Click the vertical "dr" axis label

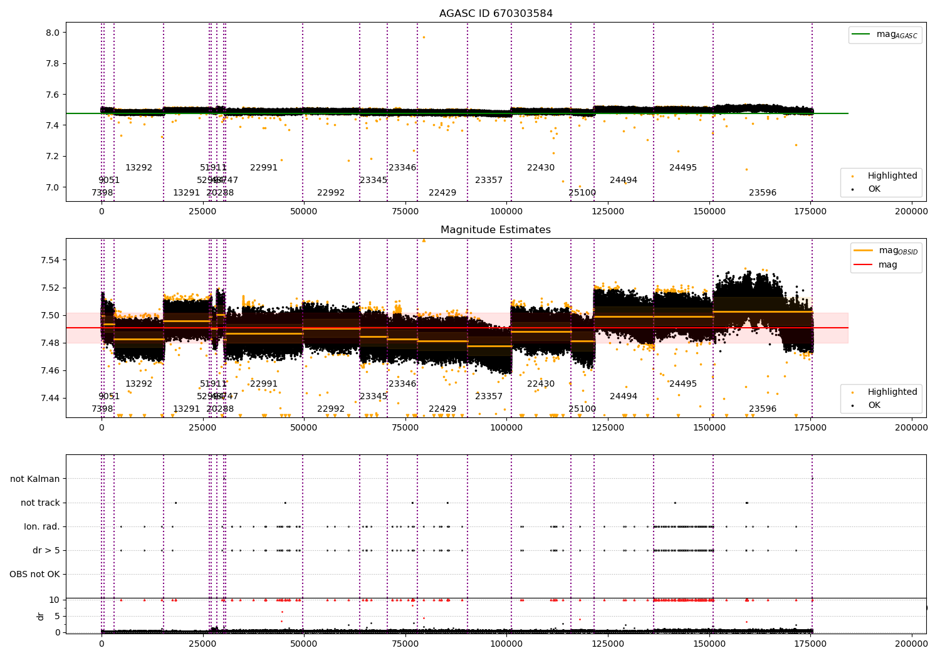coord(41,616)
